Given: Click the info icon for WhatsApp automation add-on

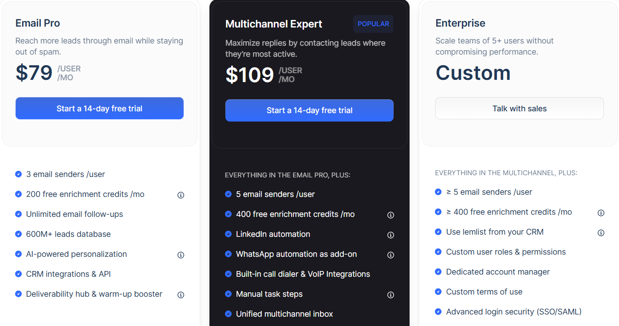Looking at the screenshot, I should tap(390, 255).
